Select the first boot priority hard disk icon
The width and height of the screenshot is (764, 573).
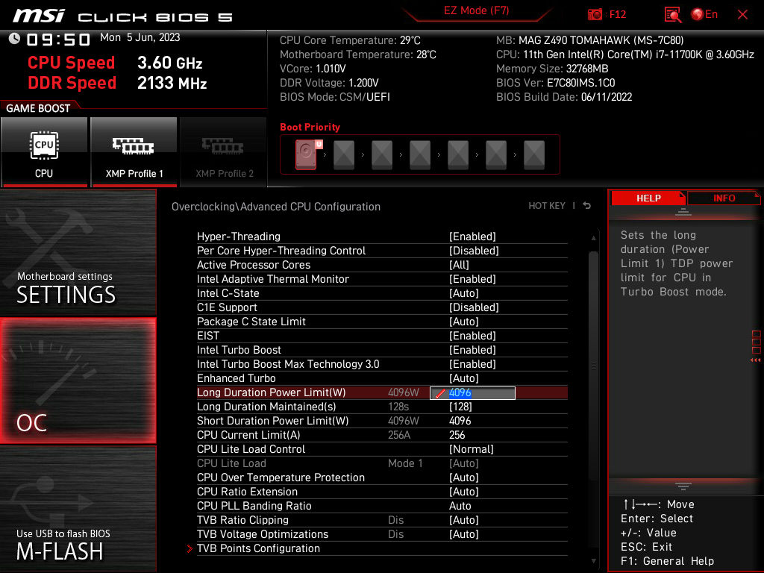click(306, 154)
